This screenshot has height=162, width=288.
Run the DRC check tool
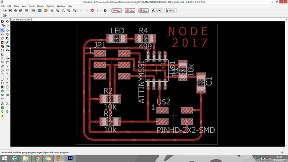click(x=7, y=111)
